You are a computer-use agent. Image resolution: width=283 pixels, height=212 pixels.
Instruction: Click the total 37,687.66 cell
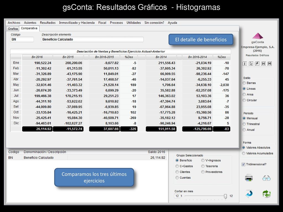[x=104, y=129]
